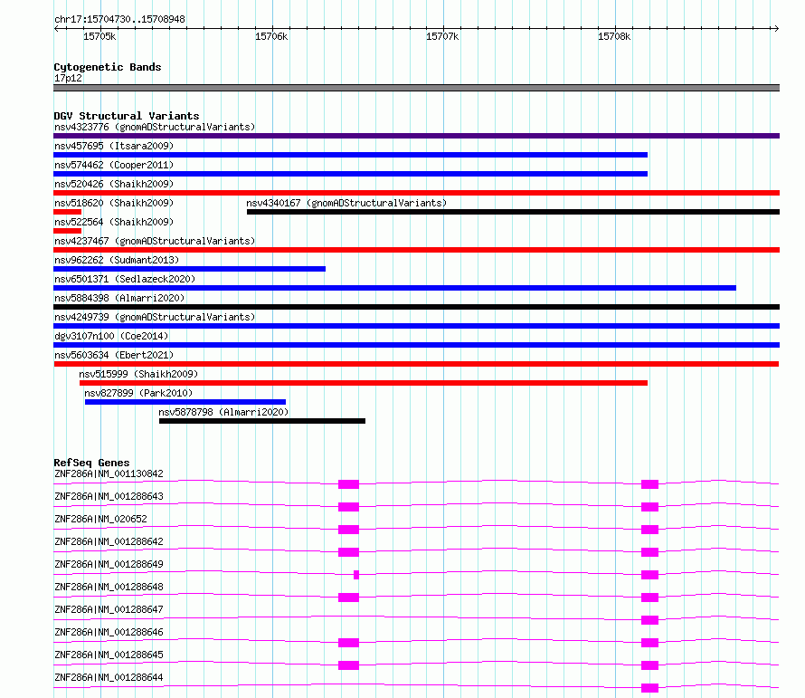Select the red nsv515999 variant bar

pyautogui.click(x=364, y=383)
